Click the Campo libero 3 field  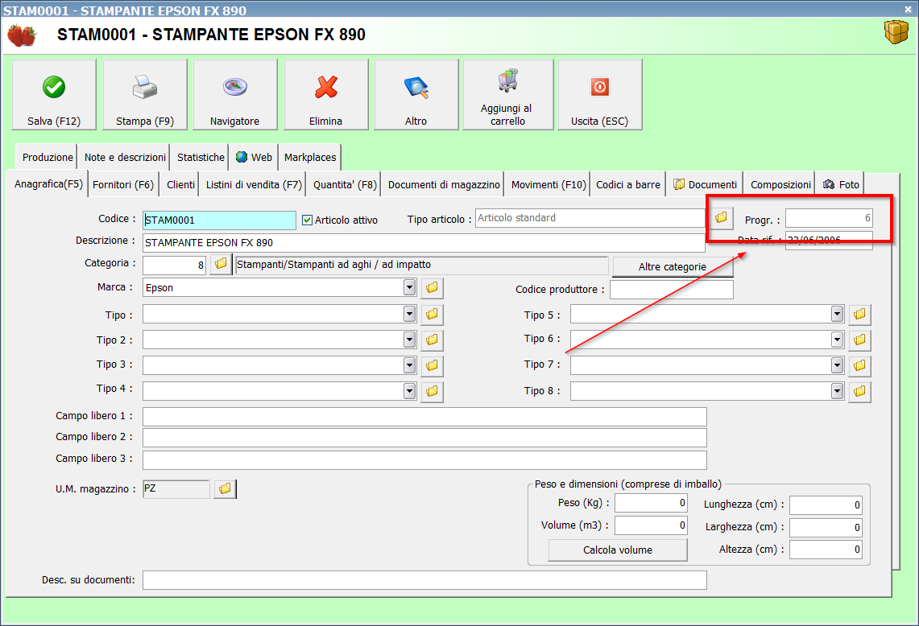coord(424,459)
